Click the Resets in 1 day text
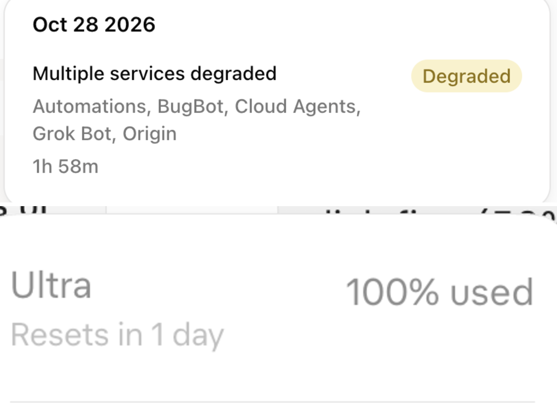The image size is (557, 409). pyautogui.click(x=117, y=335)
